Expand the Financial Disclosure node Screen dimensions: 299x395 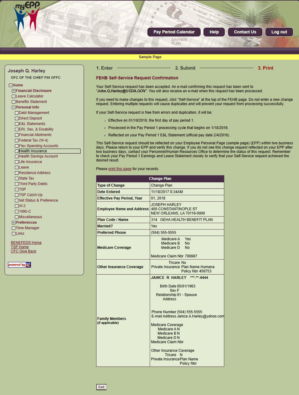tap(13, 91)
